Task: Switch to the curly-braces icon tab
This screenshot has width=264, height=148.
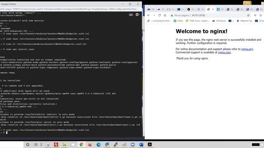Action: [171, 9]
